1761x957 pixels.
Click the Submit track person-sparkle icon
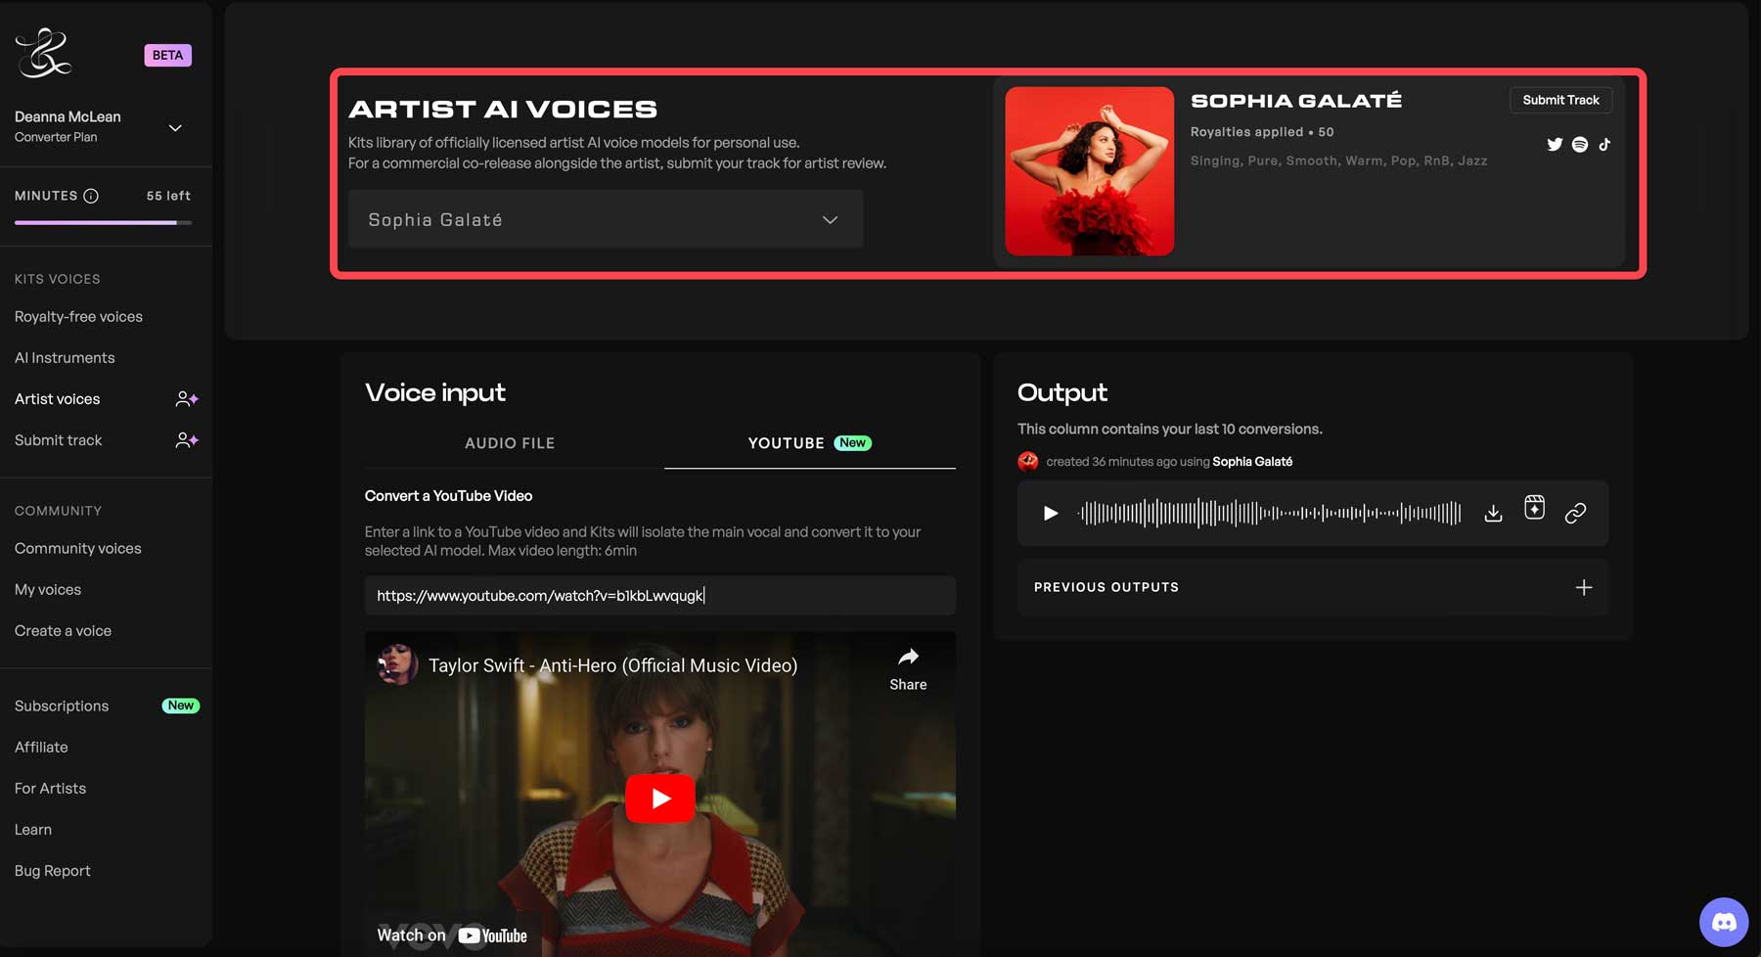(x=187, y=440)
